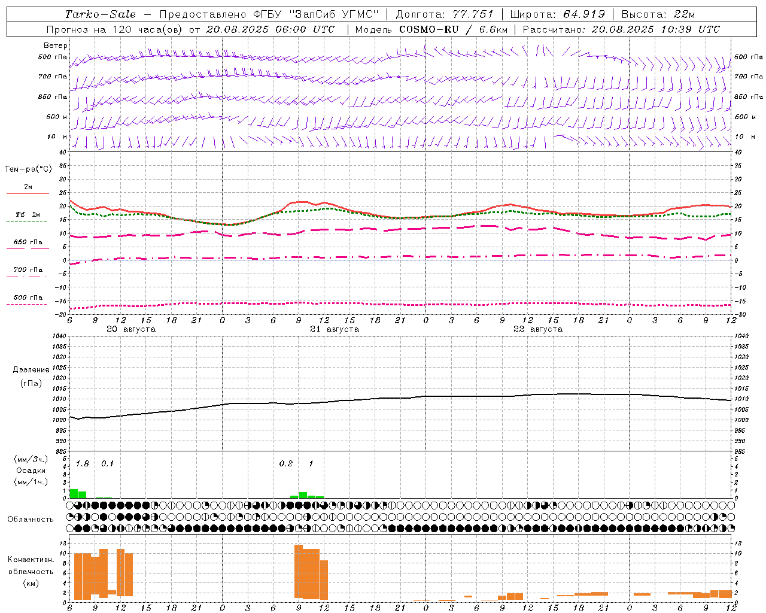Viewport: 766px width, 613px height.
Task: Select the latitude value "Широта: 64.919"
Action: (558, 14)
